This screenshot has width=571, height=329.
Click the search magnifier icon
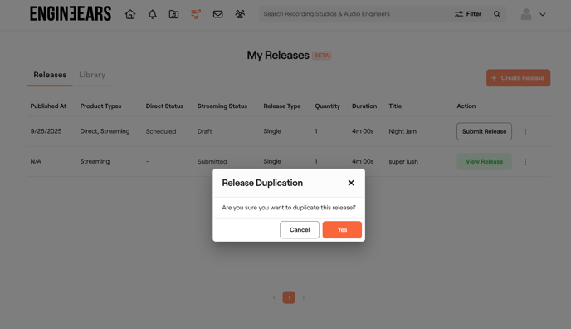(496, 14)
